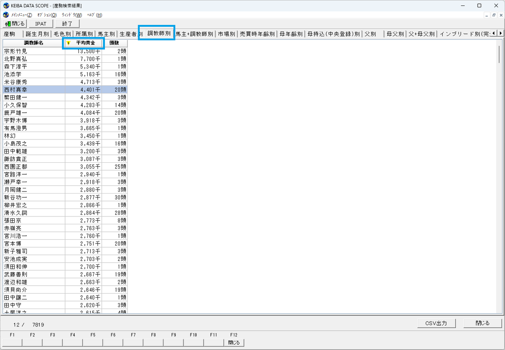Switch to the 毛色別 tab
The height and width of the screenshot is (350, 505).
point(62,34)
